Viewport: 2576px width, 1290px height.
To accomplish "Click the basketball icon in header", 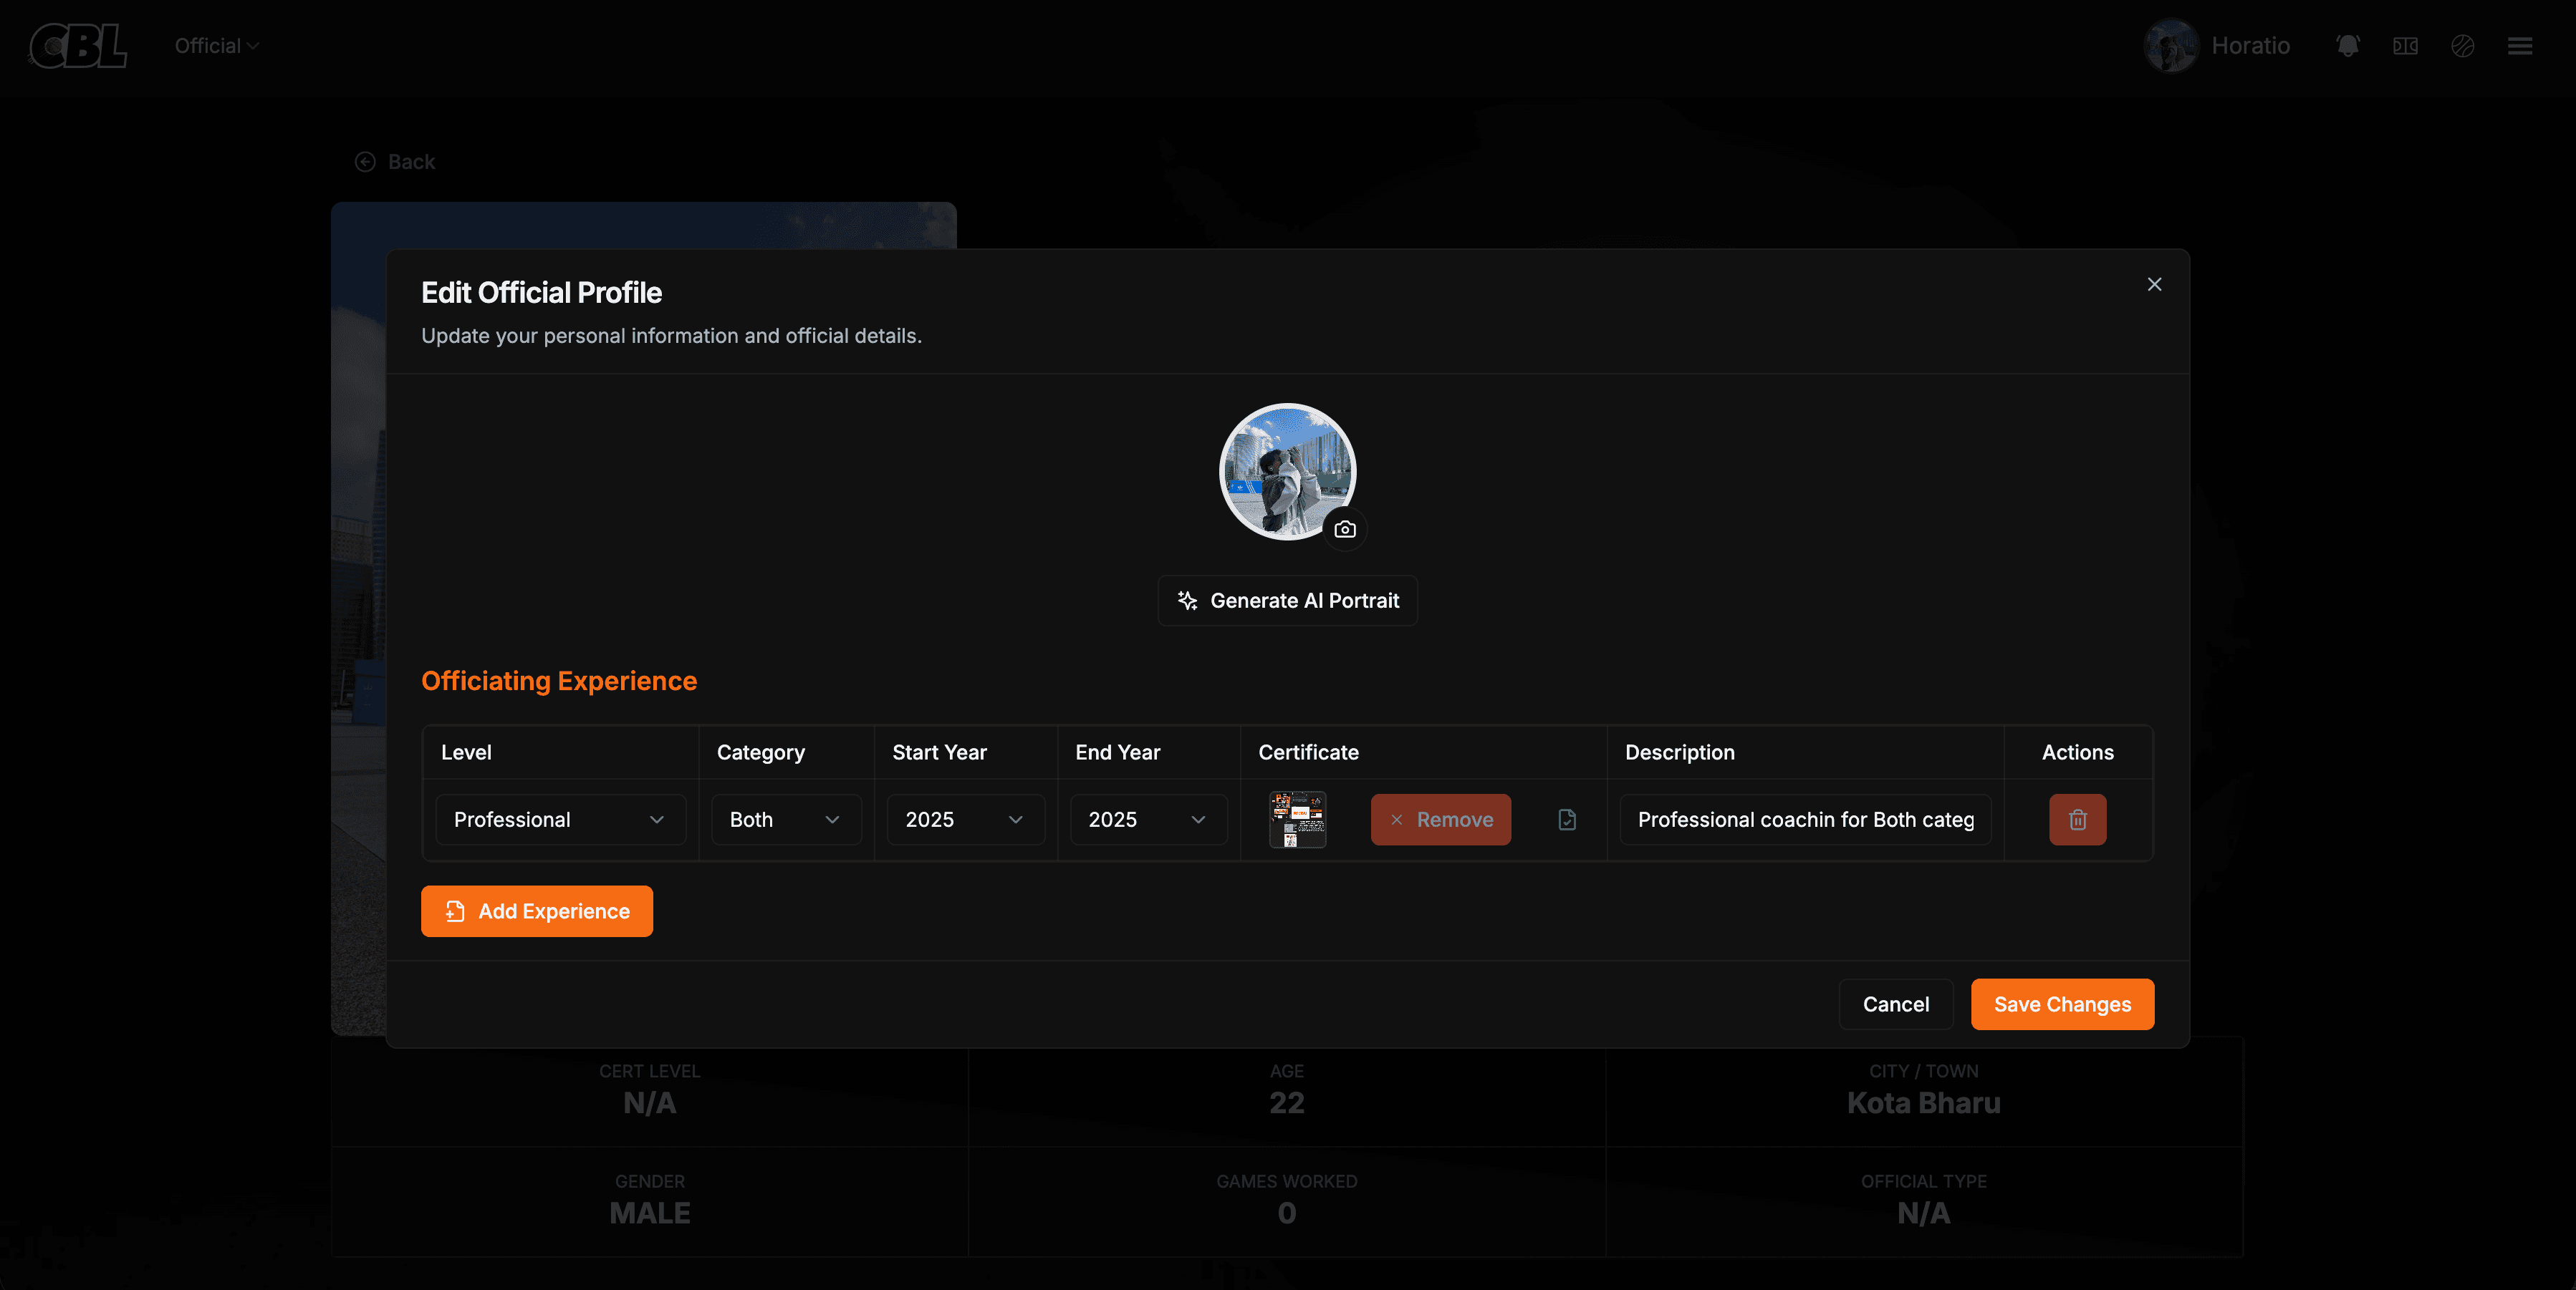I will click(2462, 46).
